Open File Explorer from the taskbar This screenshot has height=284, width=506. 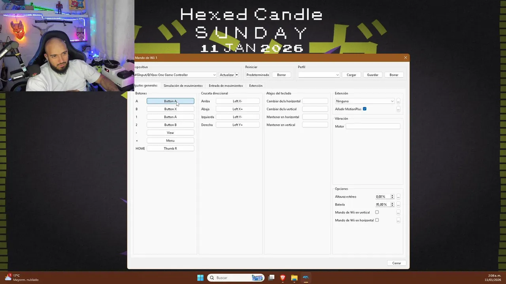pyautogui.click(x=294, y=278)
